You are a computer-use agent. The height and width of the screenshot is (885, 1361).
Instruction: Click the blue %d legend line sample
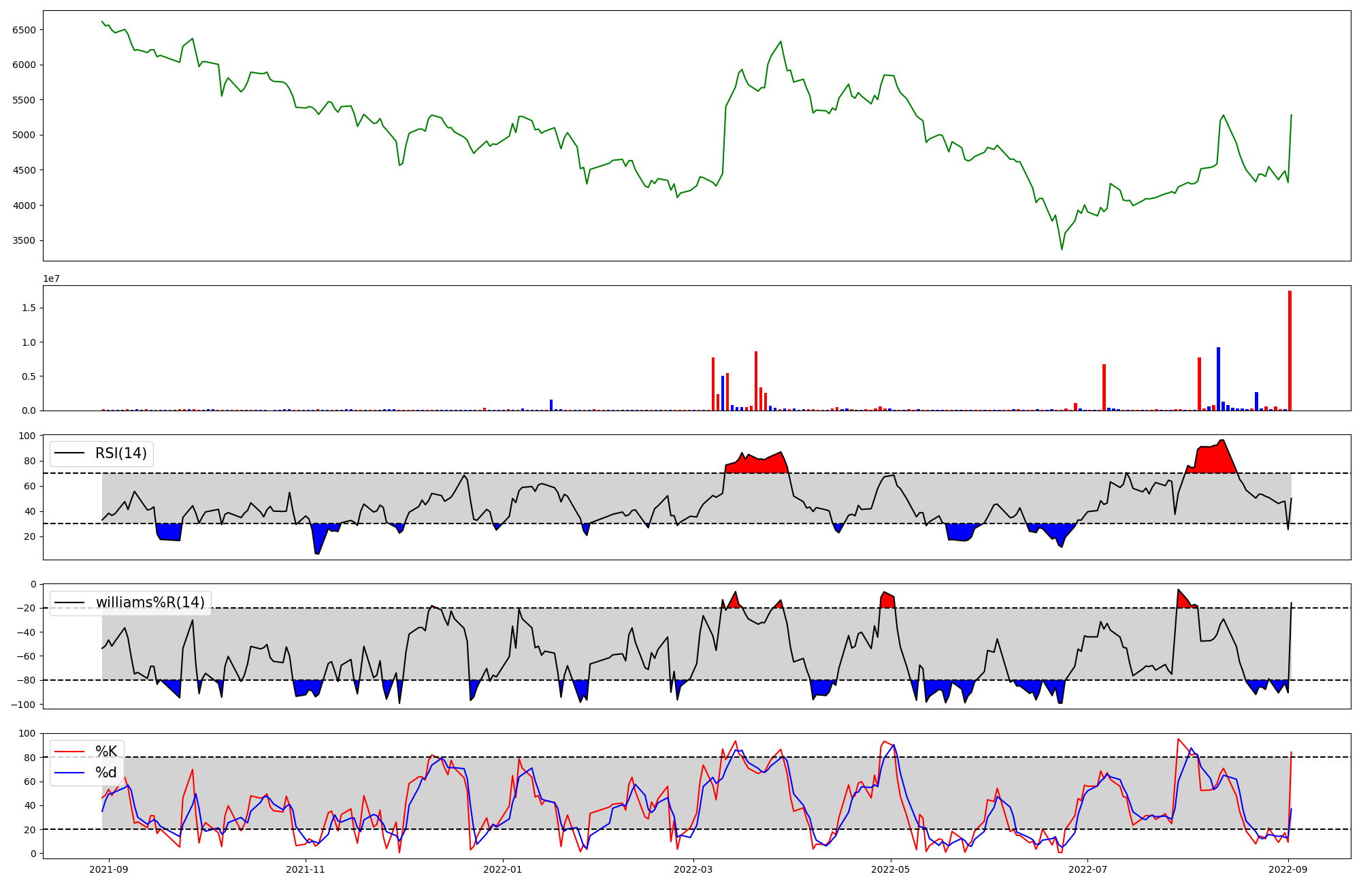tap(69, 773)
